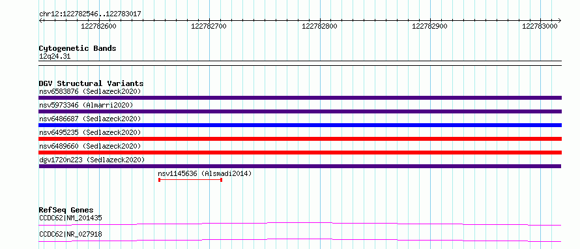Image resolution: width=580 pixels, height=249 pixels.
Task: Select the nsv5973346 Almarri2020 purple bar
Action: tap(300, 111)
